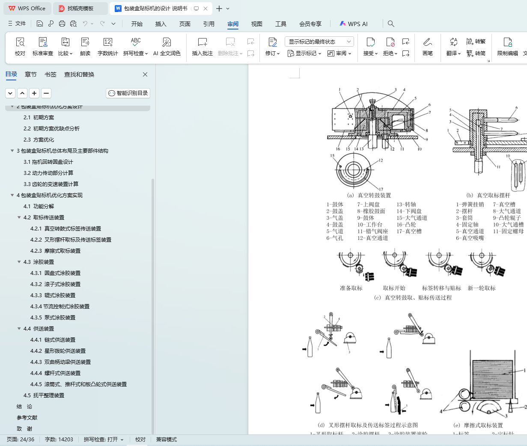527x446 pixels.
Task: Click 字数: 14203 in status bar
Action: coord(59,440)
